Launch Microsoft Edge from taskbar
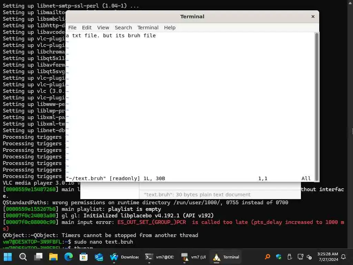Image resolution: width=353 pixels, height=265 pixels. pyautogui.click(x=69, y=257)
